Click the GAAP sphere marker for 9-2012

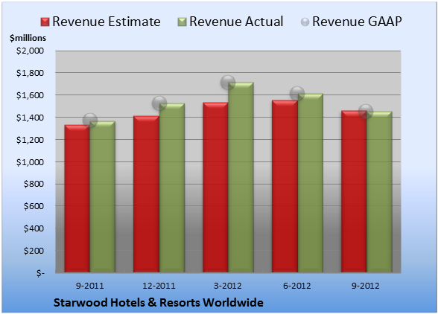coord(366,112)
